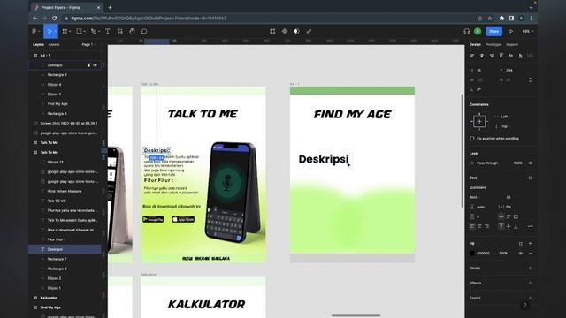The height and width of the screenshot is (318, 566).
Task: Switch to the Layers tab
Action: (38, 45)
